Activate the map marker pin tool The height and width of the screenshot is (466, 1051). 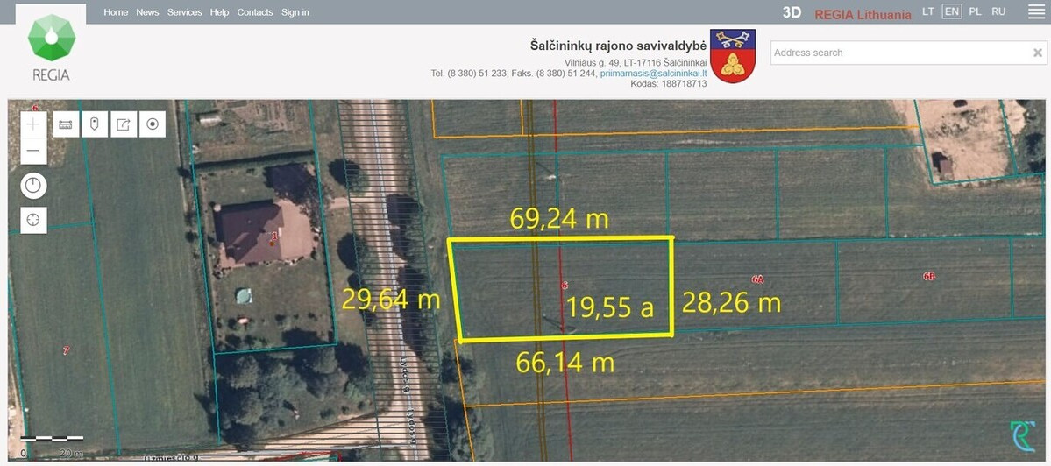[x=95, y=124]
